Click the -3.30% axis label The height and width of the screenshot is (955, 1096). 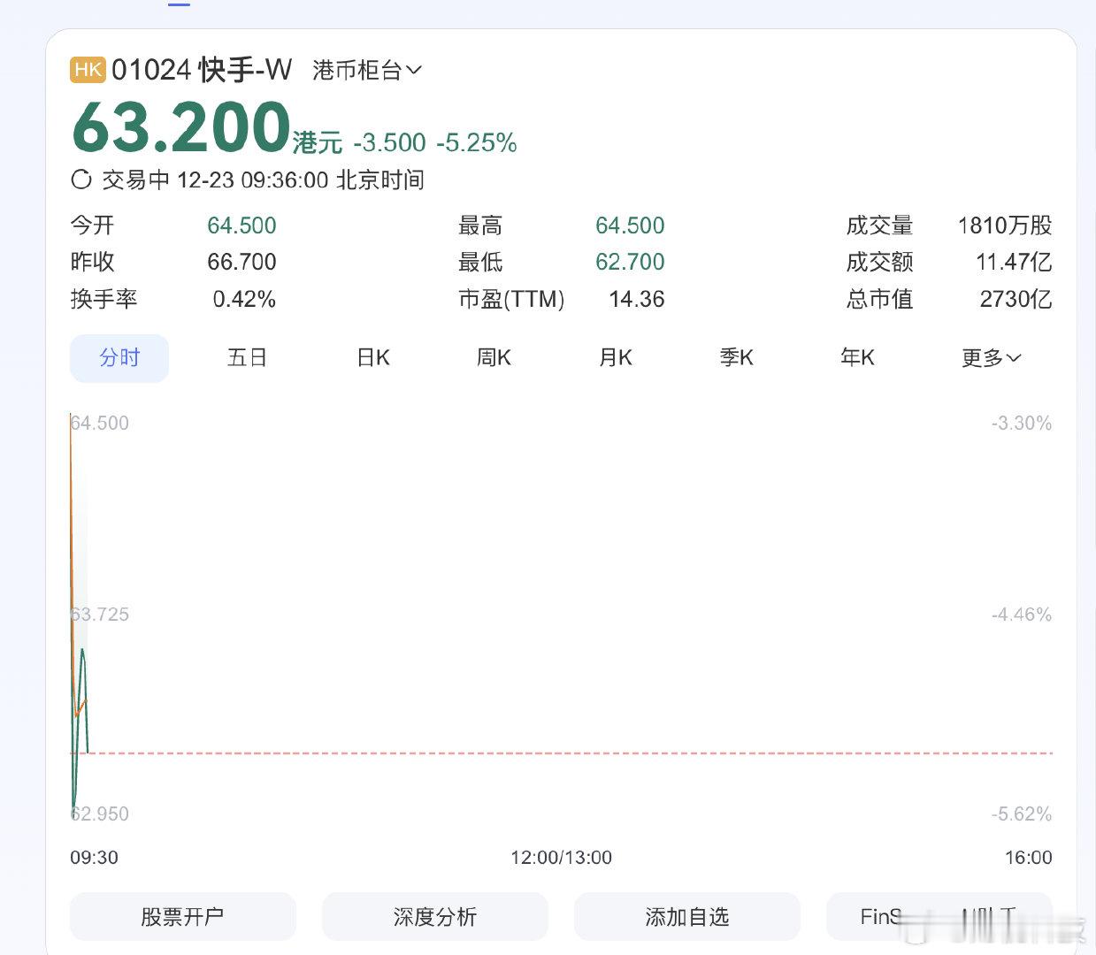tap(1022, 424)
